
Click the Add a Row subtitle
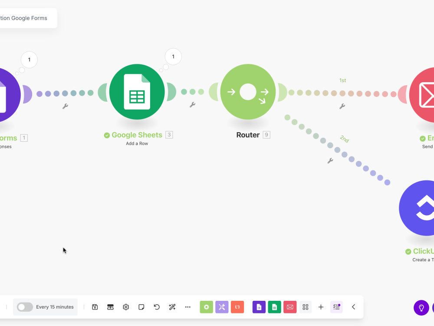137,143
